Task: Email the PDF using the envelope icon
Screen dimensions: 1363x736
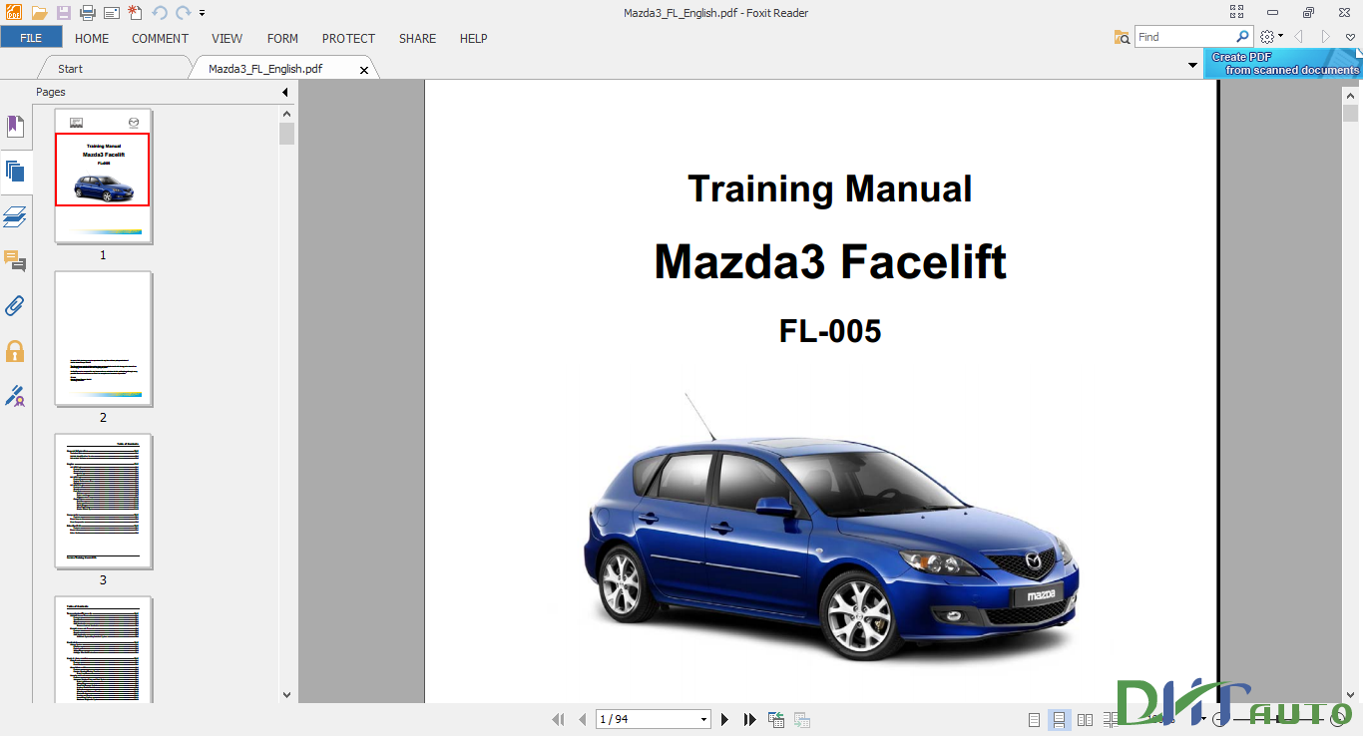Action: coord(111,13)
